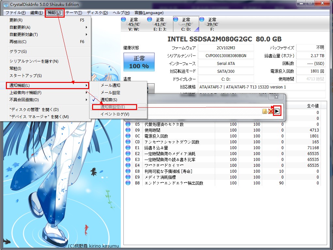Click the 4713 時間 power-on hours value

311,79
